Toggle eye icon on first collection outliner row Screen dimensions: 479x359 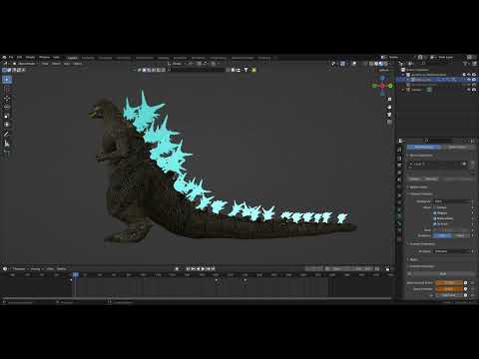pos(469,75)
